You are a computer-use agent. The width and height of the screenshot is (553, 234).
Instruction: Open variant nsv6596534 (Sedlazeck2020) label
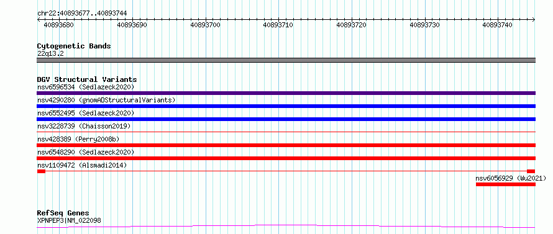(x=86, y=87)
